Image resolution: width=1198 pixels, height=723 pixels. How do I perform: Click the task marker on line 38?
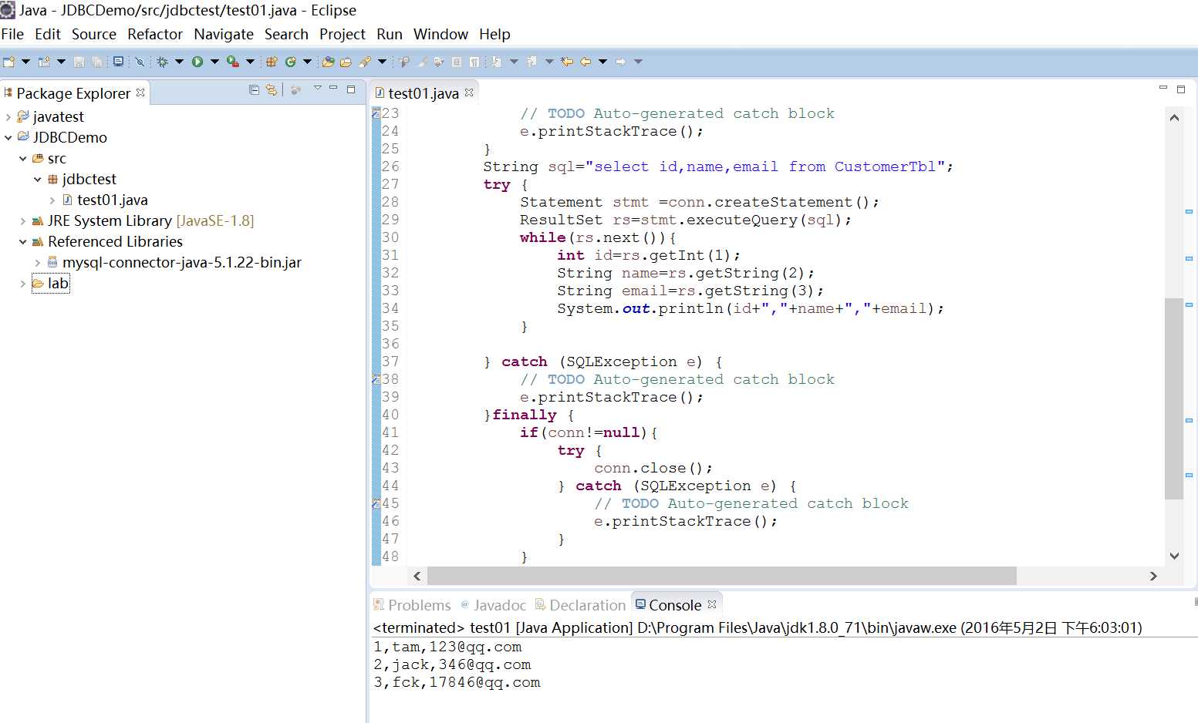(x=376, y=379)
